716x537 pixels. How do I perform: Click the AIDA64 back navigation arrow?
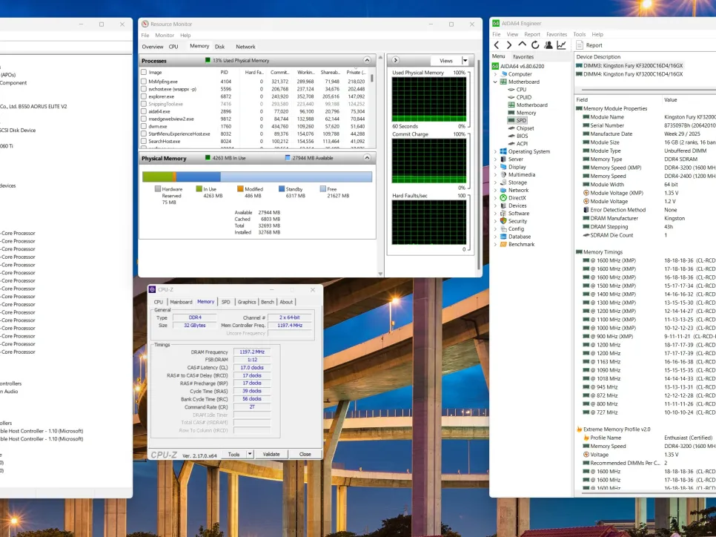tap(497, 45)
